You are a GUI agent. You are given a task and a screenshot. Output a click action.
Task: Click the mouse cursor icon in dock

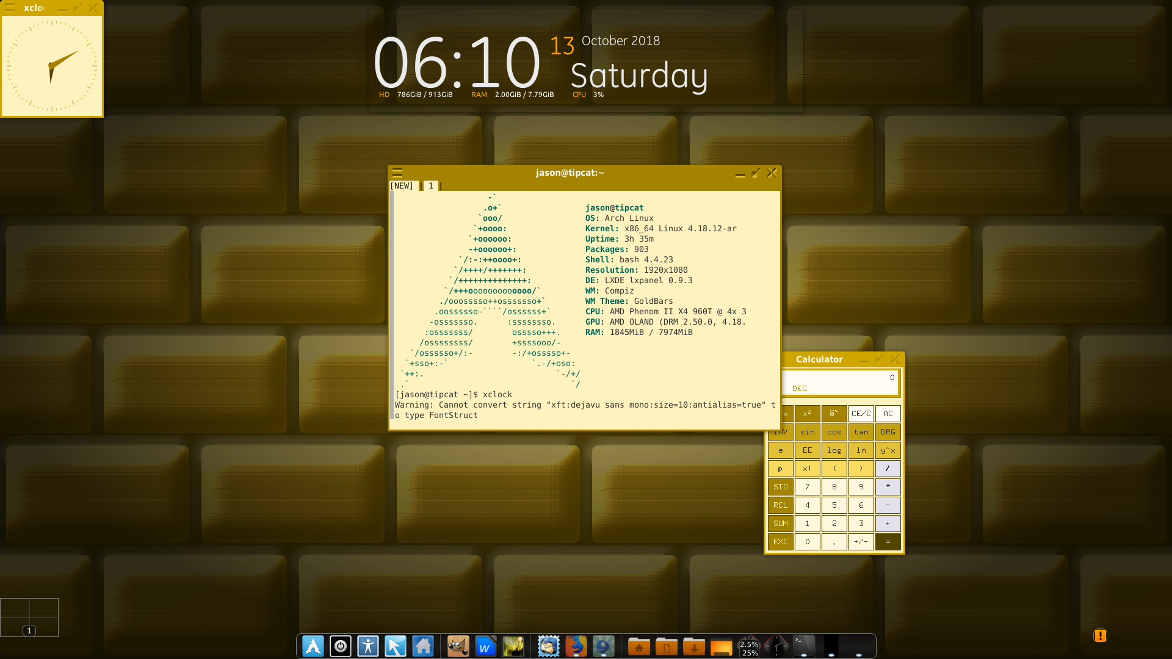tap(396, 646)
